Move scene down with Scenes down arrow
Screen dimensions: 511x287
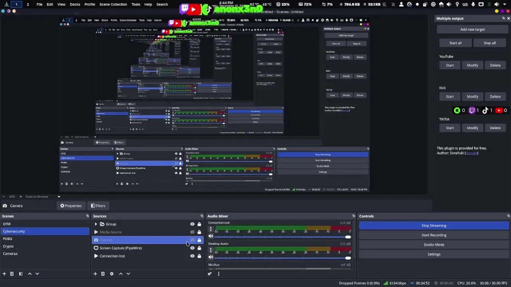pos(37,274)
